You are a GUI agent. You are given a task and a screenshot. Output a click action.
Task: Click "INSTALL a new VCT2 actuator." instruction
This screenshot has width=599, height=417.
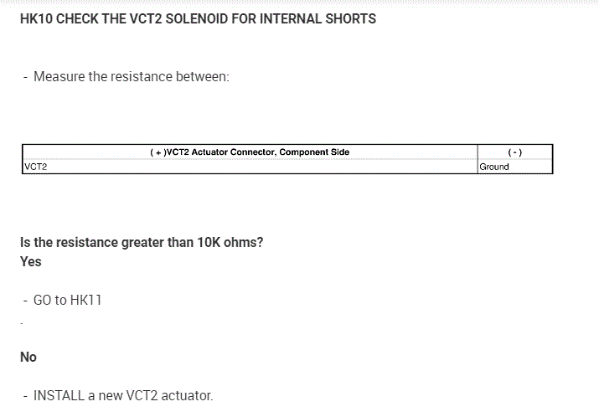pos(123,395)
